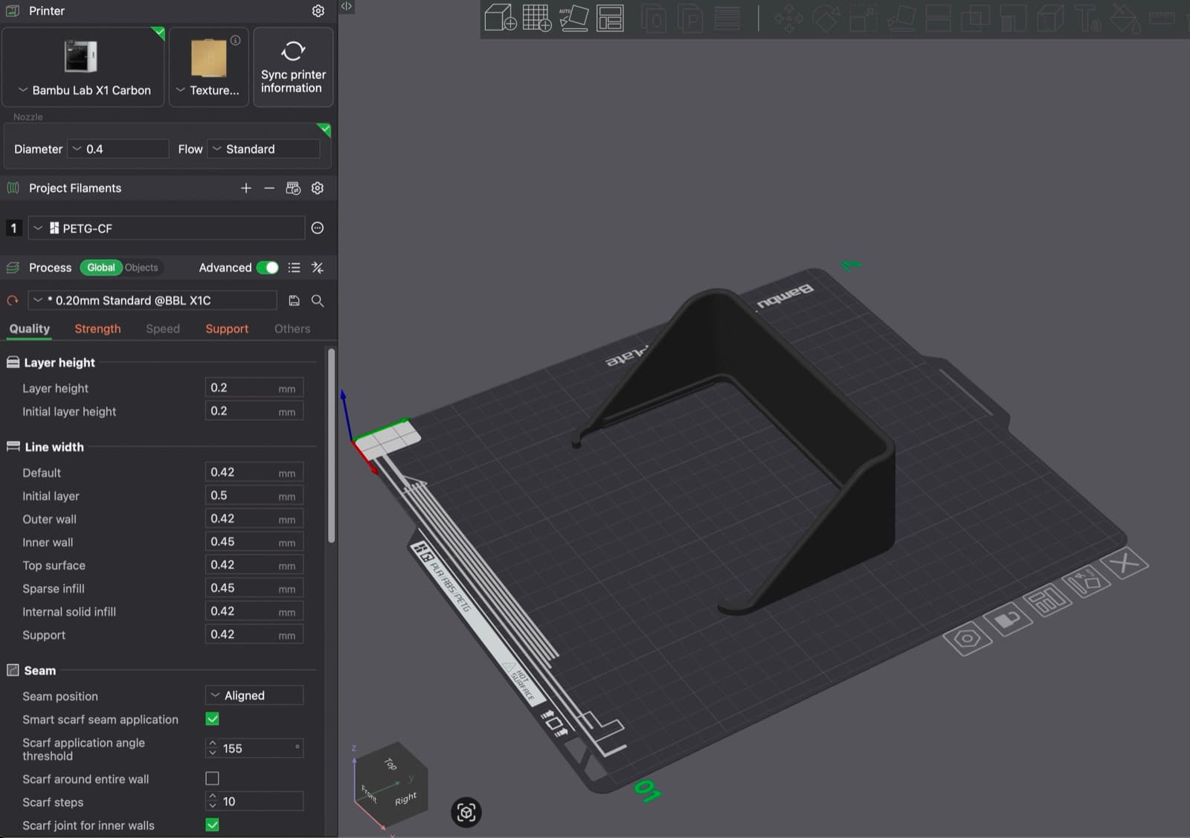This screenshot has width=1190, height=838.
Task: Click the reset view camera icon
Action: pos(466,812)
